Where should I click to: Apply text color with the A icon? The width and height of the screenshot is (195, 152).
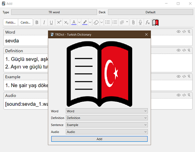click(74, 22)
